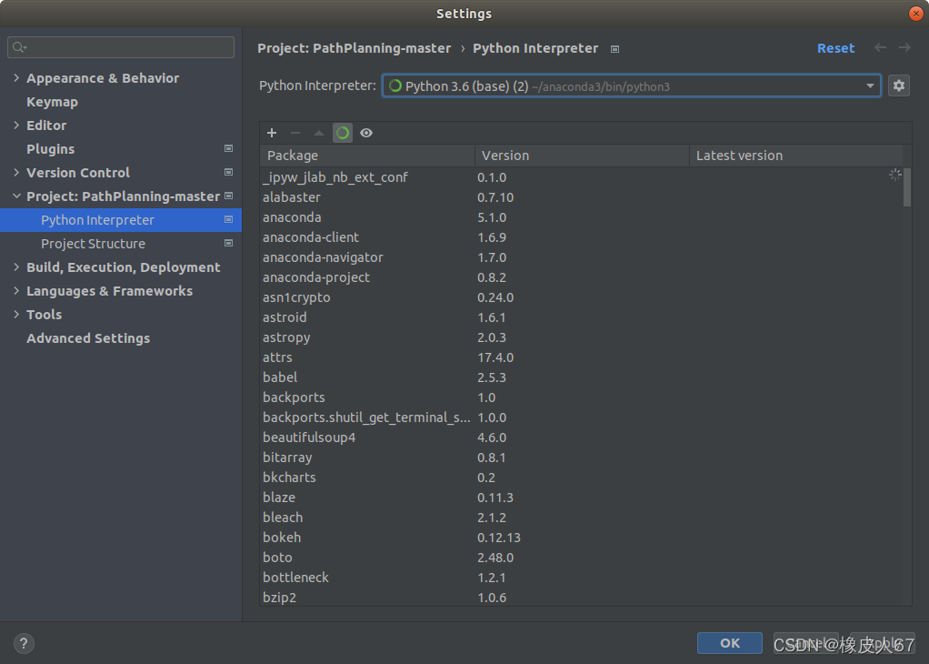The width and height of the screenshot is (929, 664).
Task: Open Plugins settings
Action: click(50, 149)
